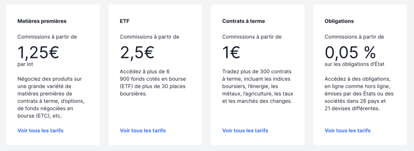Follow "Voir tous les tarifs" for Contrats à terme
The image size is (414, 151).
(x=245, y=130)
